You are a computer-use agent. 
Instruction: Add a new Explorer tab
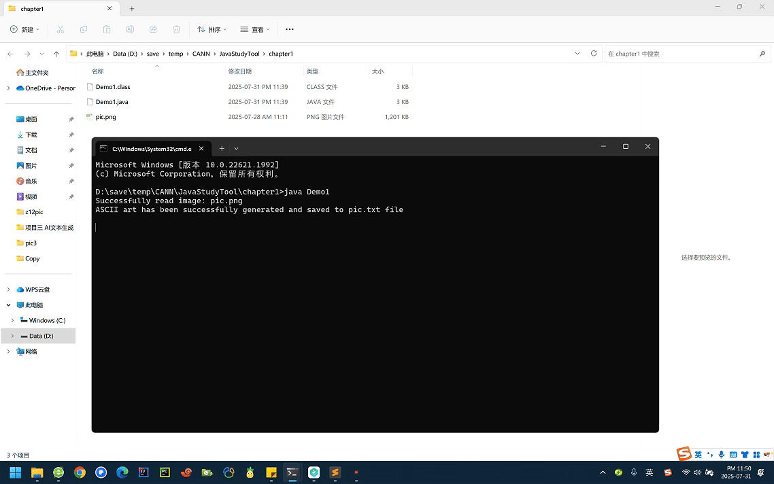[x=132, y=9]
